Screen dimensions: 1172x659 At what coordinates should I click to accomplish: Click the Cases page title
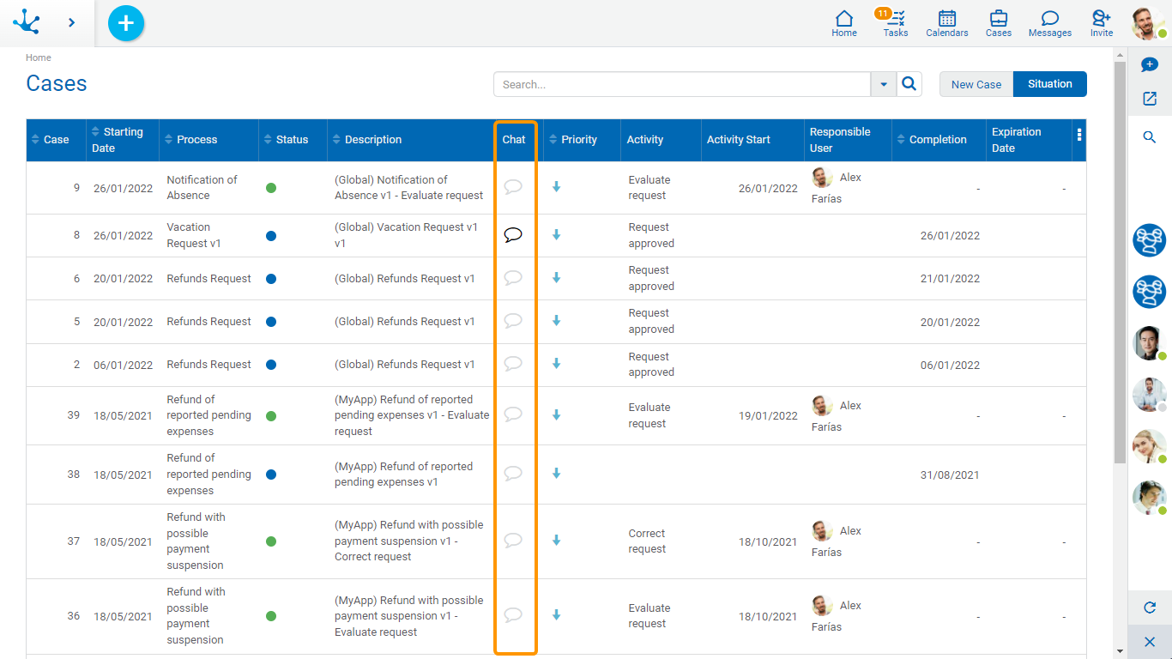57,83
